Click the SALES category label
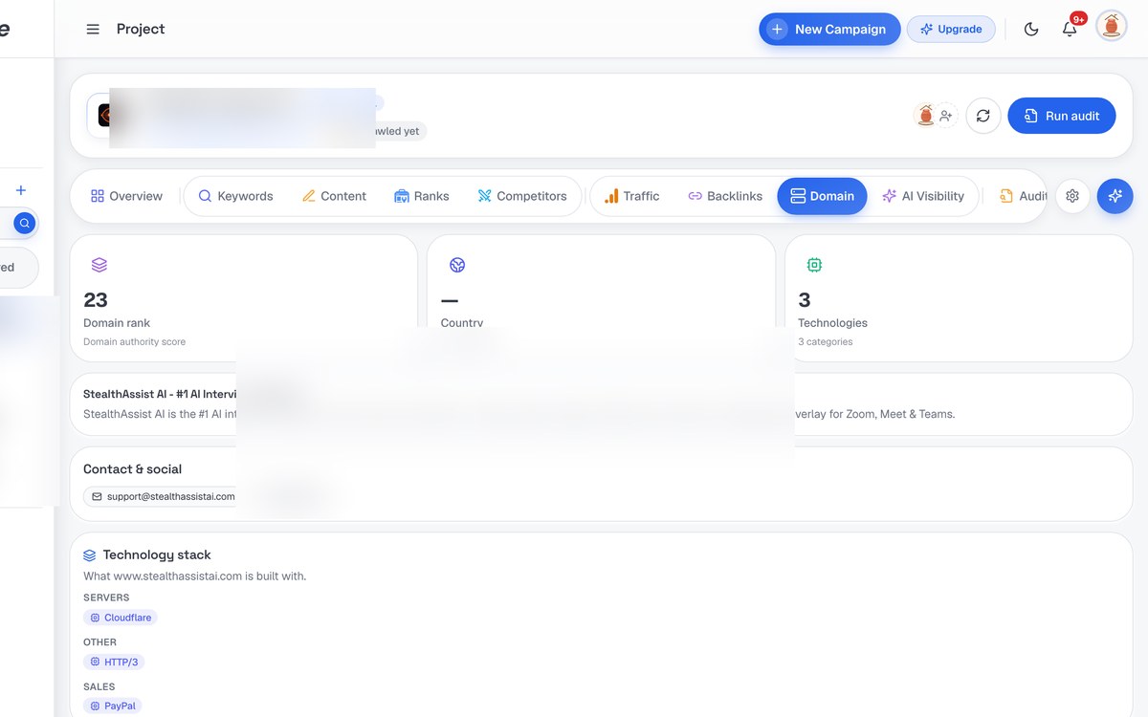 (x=99, y=686)
